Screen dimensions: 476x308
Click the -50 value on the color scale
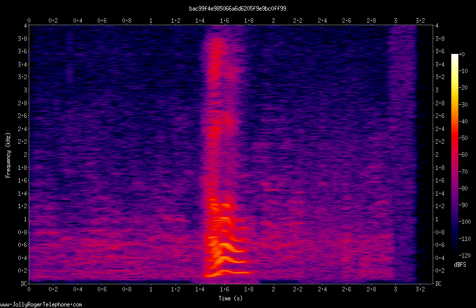click(463, 138)
